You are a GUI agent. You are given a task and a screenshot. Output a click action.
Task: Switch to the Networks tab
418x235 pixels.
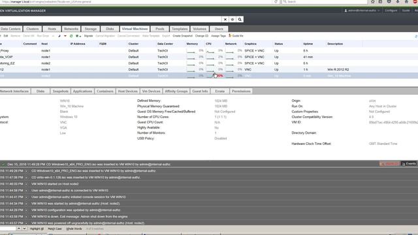(71, 29)
